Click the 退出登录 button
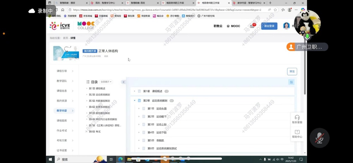 [269, 26]
